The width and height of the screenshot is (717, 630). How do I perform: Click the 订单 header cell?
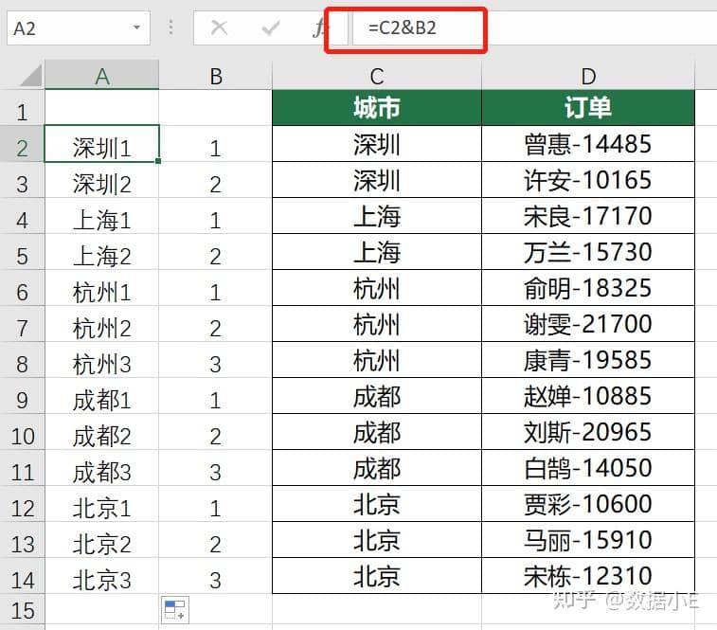(x=587, y=108)
